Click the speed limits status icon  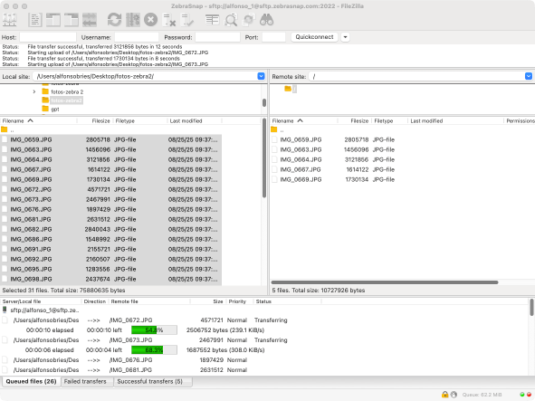[x=454, y=395]
